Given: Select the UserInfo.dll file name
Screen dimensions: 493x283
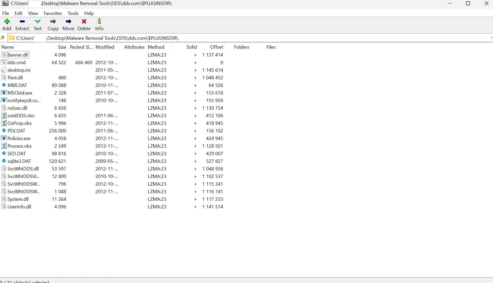Looking at the screenshot, I should (19, 207).
